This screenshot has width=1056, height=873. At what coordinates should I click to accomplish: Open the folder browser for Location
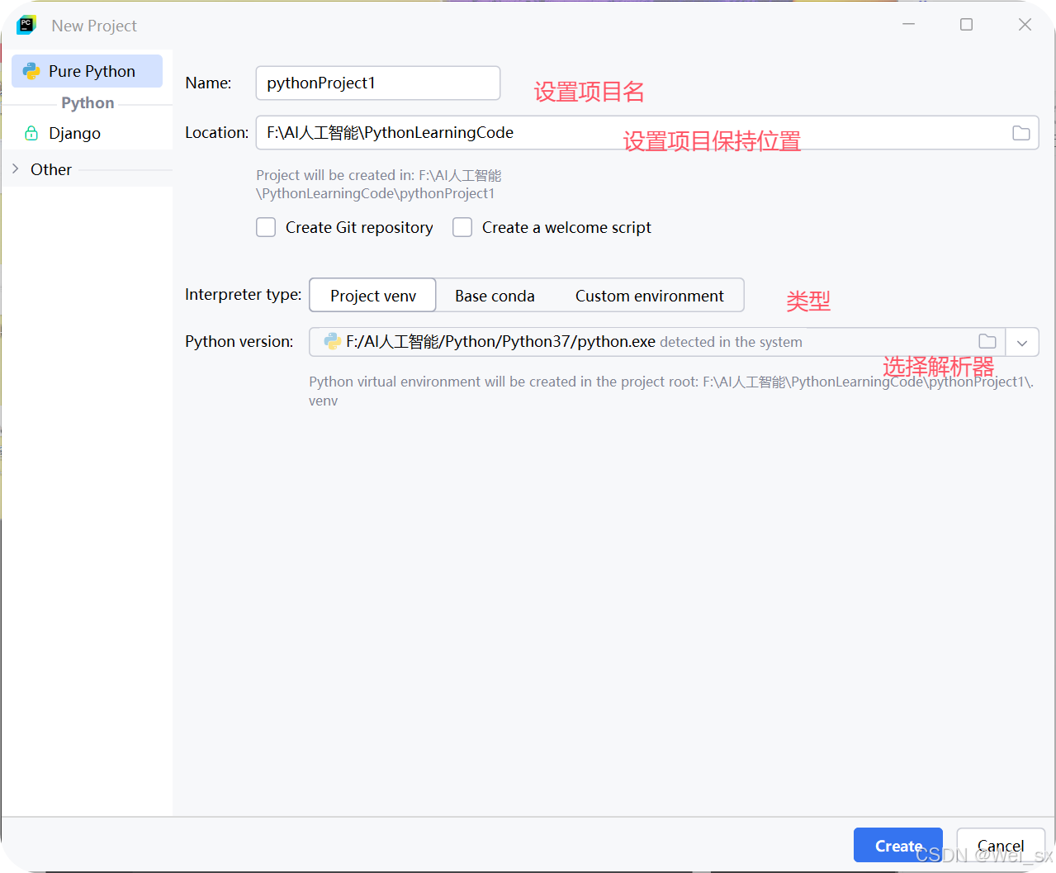point(1021,132)
